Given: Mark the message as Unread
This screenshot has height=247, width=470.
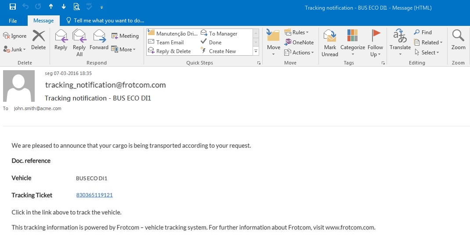Looking at the screenshot, I should click(x=329, y=43).
